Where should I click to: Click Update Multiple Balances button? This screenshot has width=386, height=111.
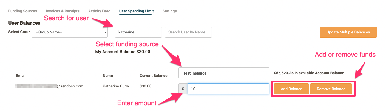(x=348, y=32)
